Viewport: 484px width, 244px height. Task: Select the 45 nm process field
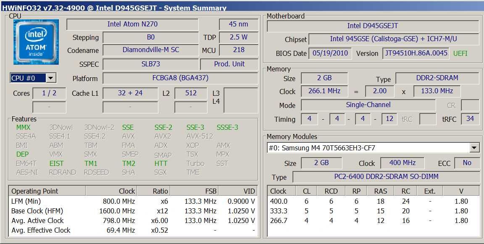238,24
